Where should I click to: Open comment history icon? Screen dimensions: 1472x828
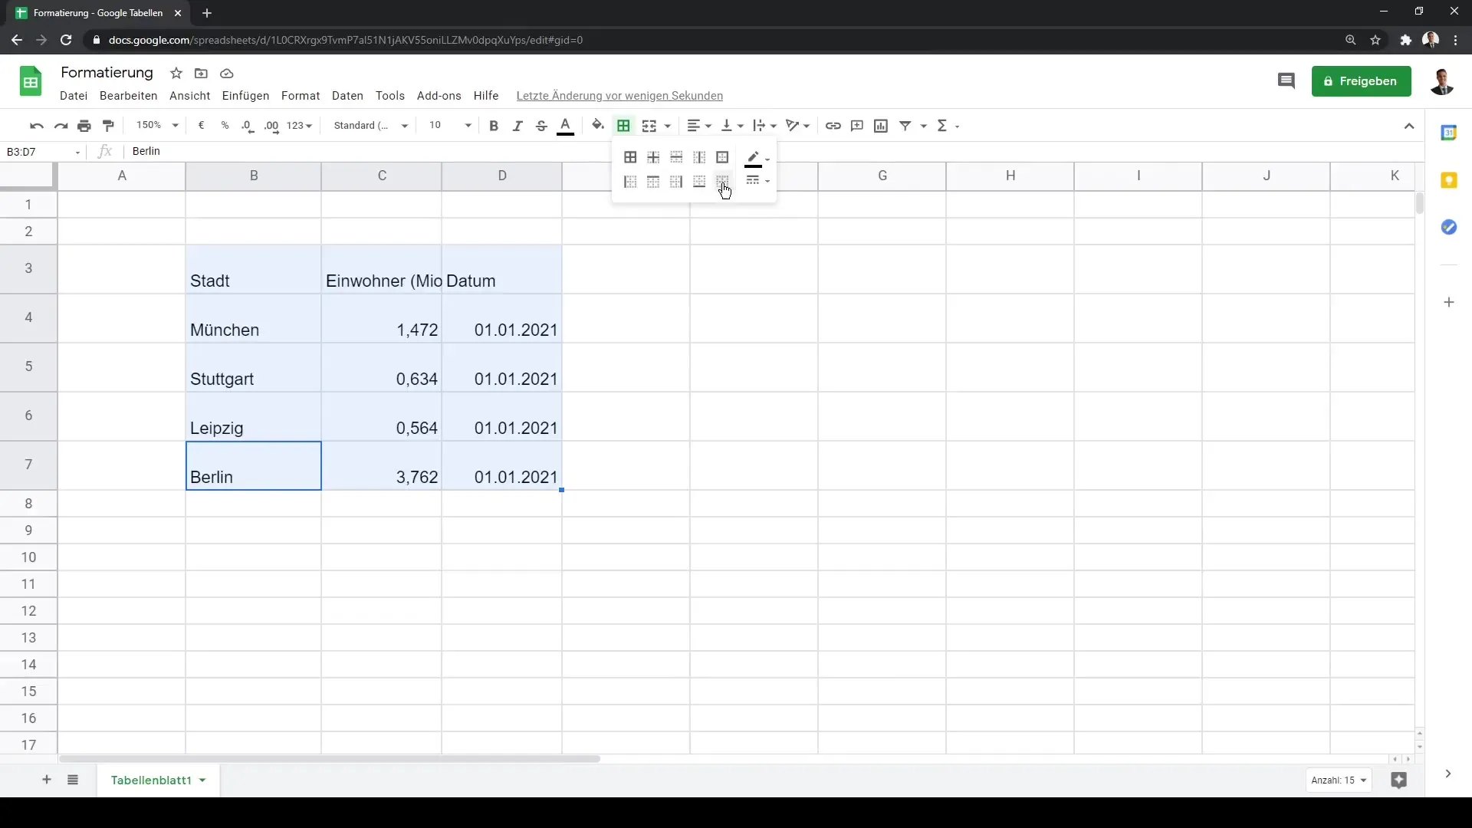coord(1286,81)
